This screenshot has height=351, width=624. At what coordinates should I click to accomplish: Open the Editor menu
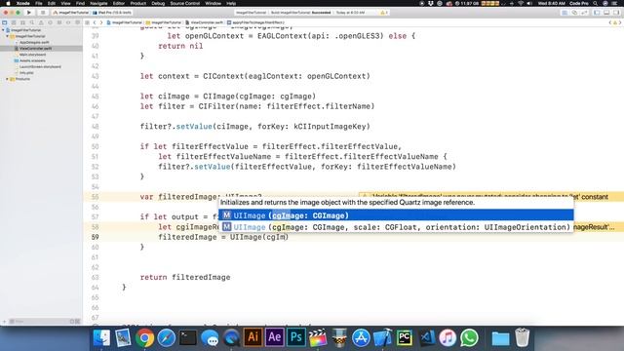(119, 3)
